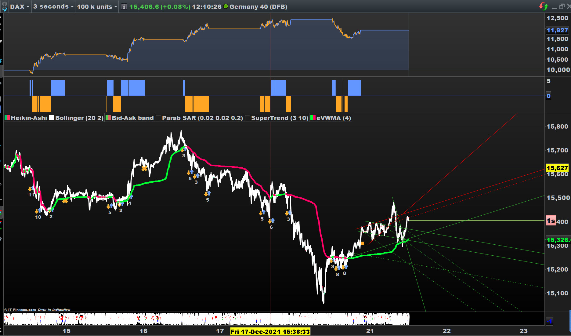
Task: Click the trade arrow labeled 11
Action: [x=31, y=188]
